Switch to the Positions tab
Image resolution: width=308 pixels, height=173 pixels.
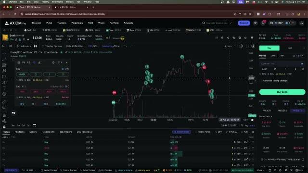pos(19,132)
